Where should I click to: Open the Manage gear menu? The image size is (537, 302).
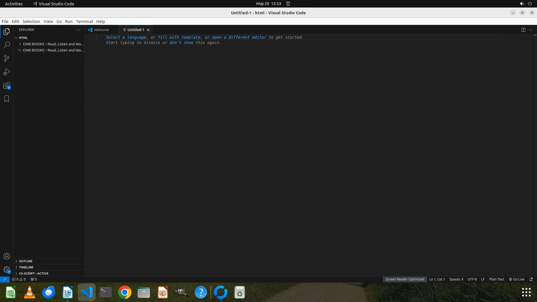(7, 270)
